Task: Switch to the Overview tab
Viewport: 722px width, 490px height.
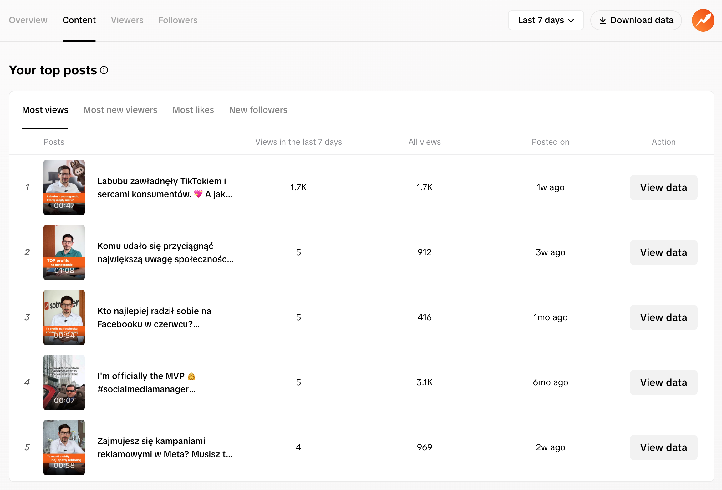Action: (28, 20)
